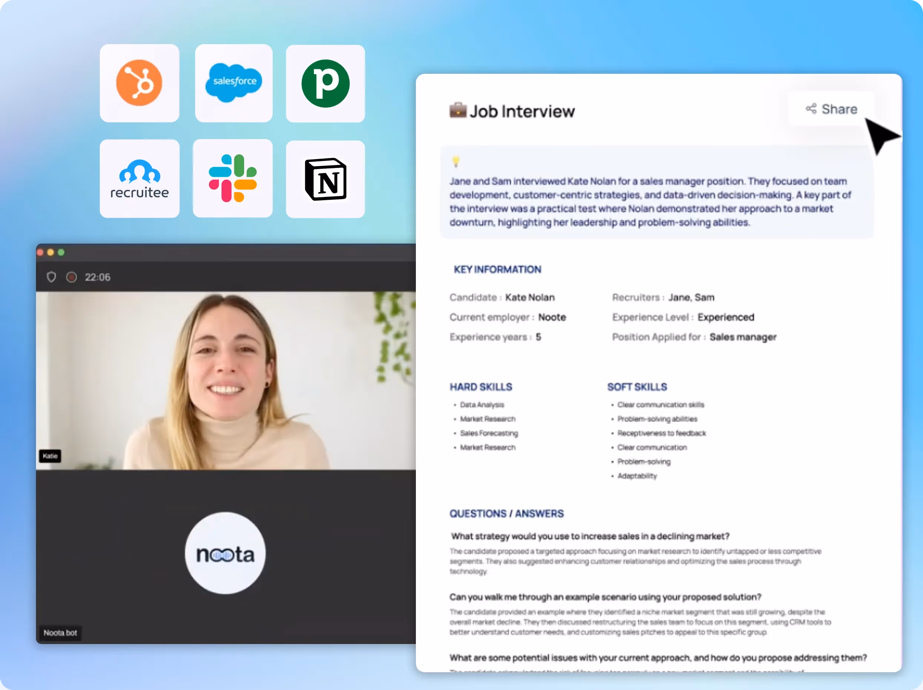Screen dimensions: 923x690
Task: Click the Slack integration icon
Action: click(x=232, y=178)
